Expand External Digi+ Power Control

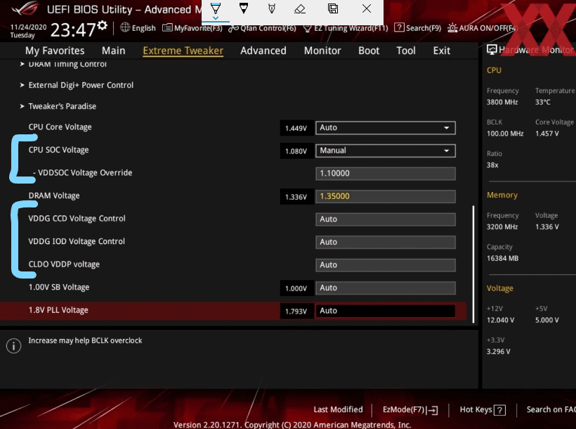(x=77, y=85)
